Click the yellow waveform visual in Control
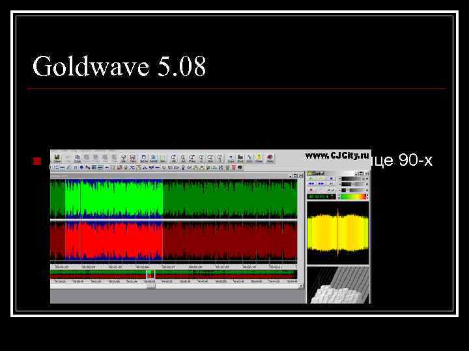The image size is (469, 351). 337,233
